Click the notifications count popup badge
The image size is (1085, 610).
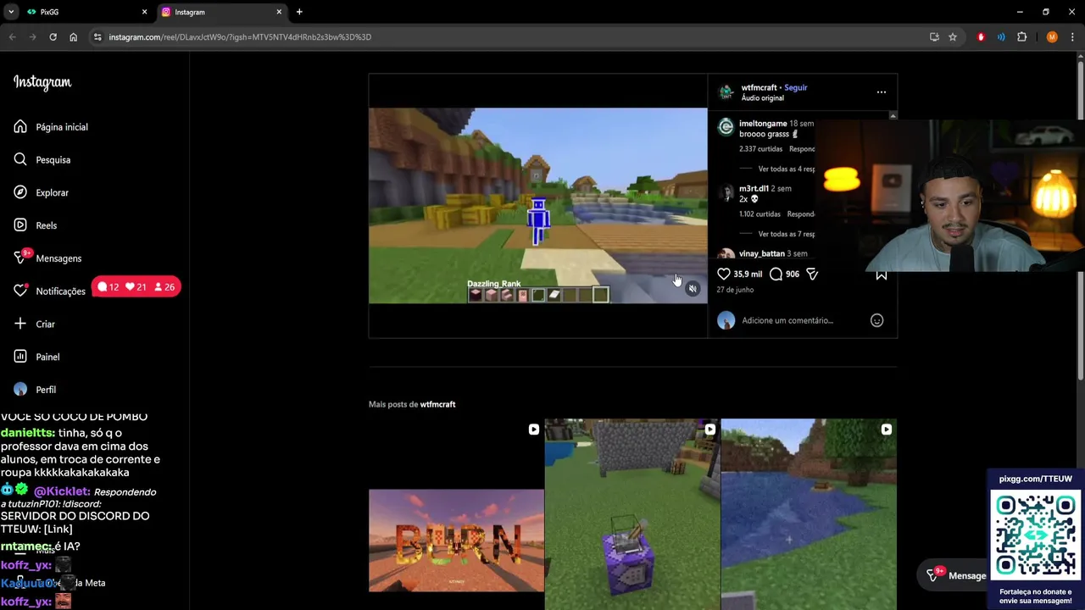pos(136,287)
